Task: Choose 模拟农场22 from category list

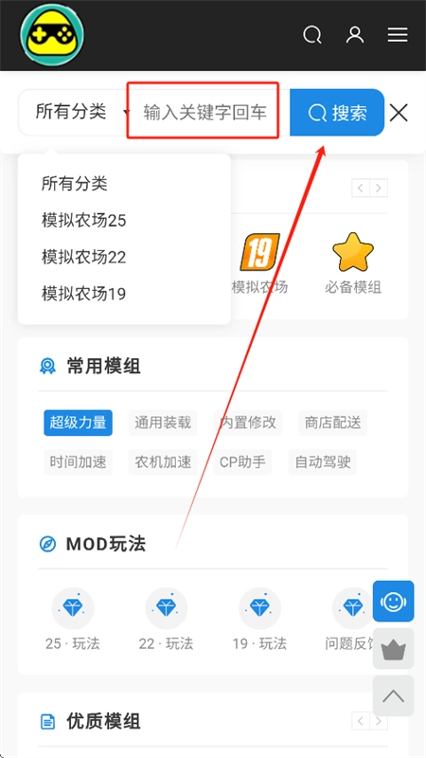Action: point(83,257)
